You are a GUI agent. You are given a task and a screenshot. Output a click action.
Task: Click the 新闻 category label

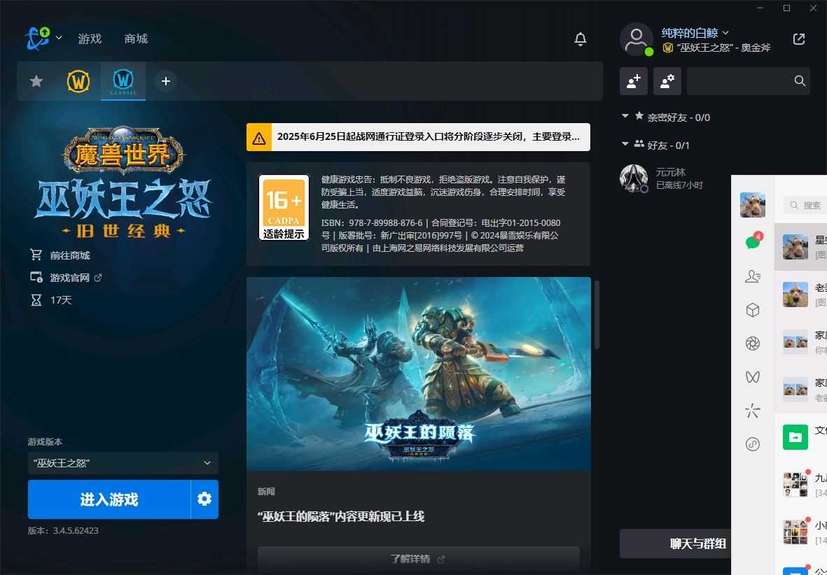[x=266, y=492]
